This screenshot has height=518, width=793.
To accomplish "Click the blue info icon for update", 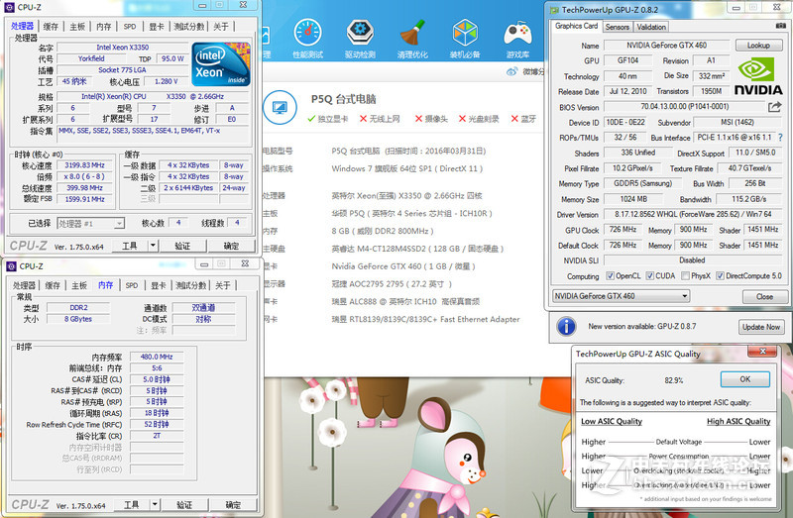I will (566, 327).
